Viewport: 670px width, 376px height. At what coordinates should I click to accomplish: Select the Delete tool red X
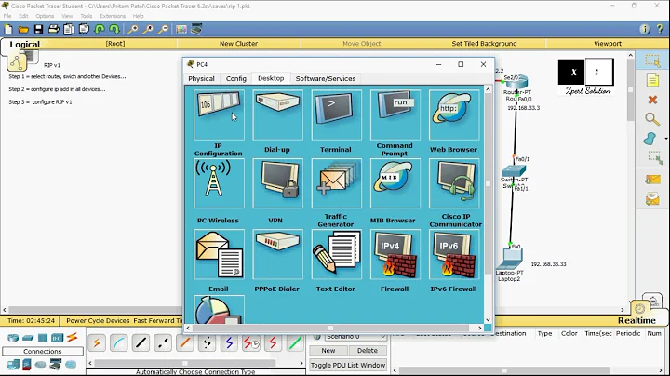coord(652,100)
